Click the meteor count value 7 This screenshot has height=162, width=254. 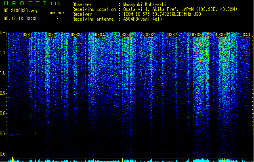click(x=57, y=19)
